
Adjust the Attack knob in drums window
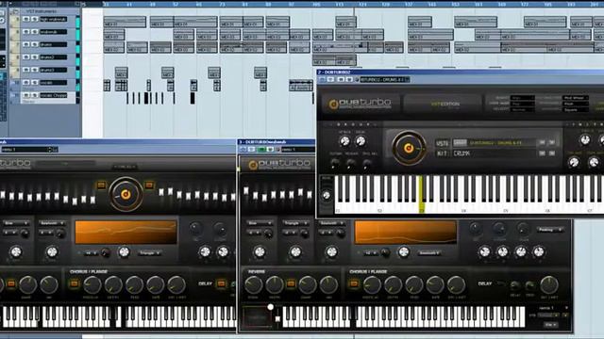point(344,141)
